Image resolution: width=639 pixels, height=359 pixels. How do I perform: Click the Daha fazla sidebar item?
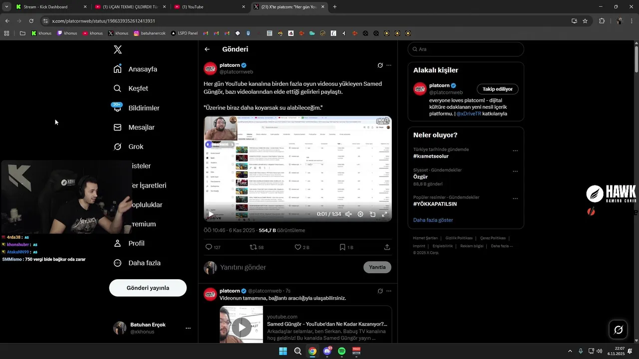coord(137,263)
